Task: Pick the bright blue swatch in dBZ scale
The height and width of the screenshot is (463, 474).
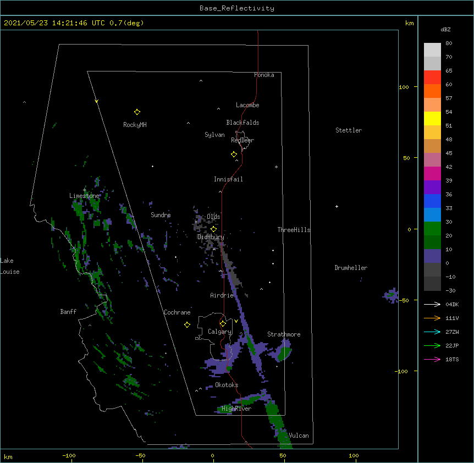Action: 432,201
